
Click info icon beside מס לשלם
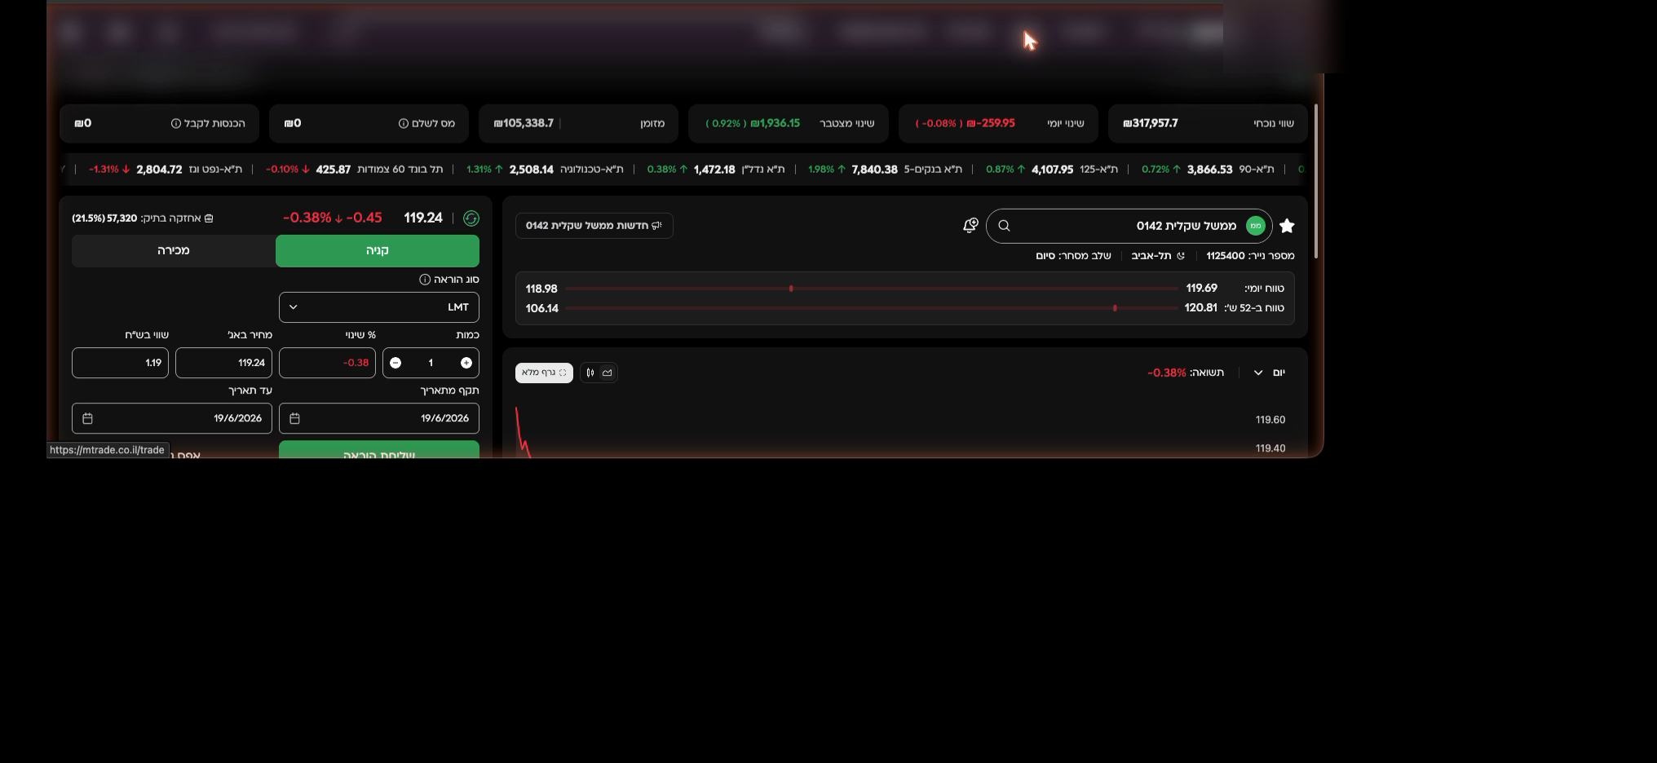[x=404, y=123]
